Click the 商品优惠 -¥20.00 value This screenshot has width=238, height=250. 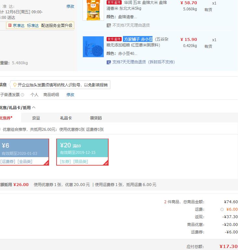tap(230, 225)
